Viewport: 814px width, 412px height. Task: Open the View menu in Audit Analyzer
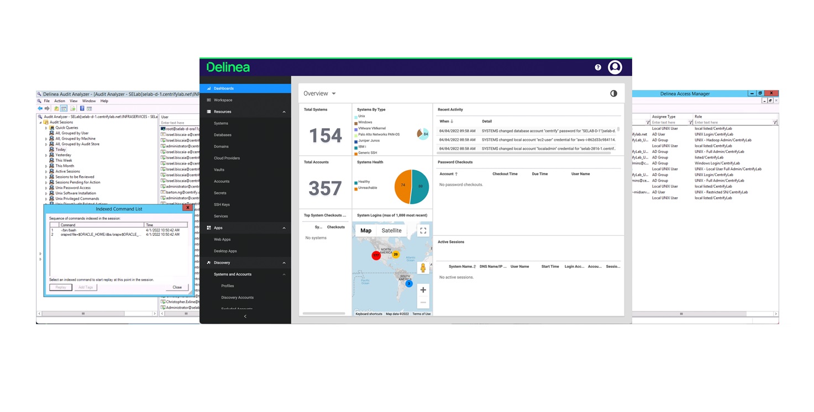(x=73, y=101)
